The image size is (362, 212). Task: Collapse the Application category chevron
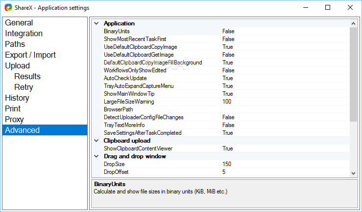coord(97,23)
